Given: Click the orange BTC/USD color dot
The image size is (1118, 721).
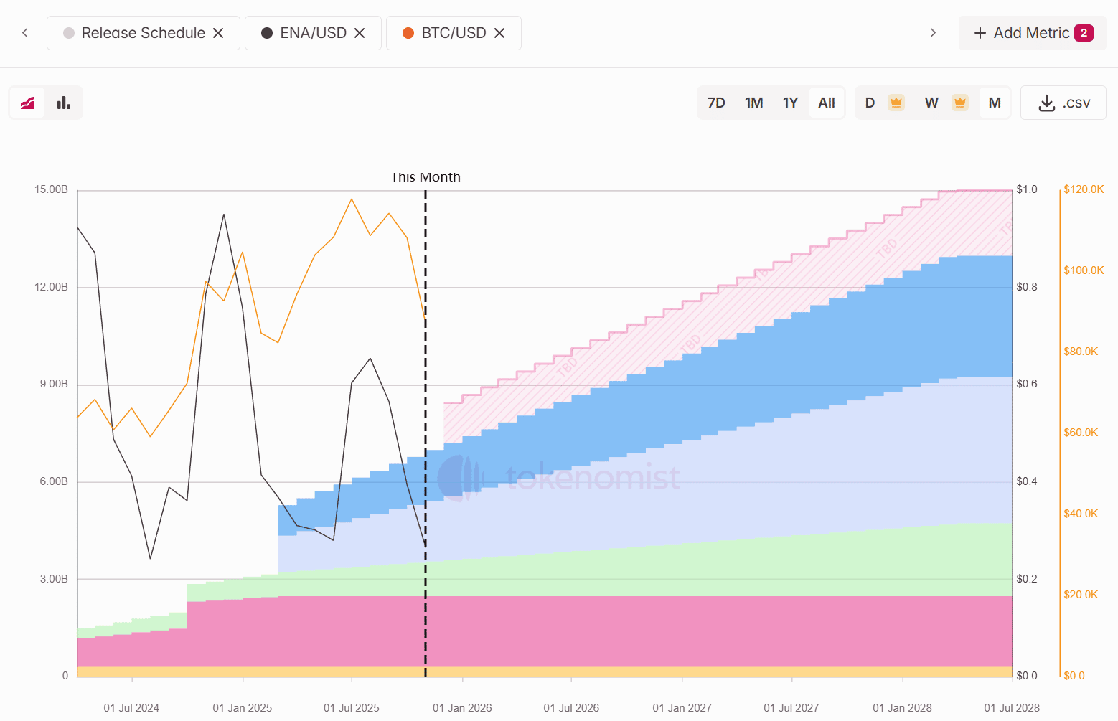Looking at the screenshot, I should click(408, 33).
